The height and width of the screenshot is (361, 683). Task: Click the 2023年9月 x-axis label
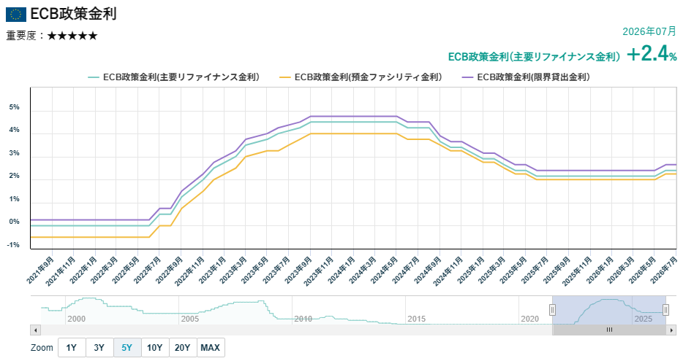[x=299, y=270]
